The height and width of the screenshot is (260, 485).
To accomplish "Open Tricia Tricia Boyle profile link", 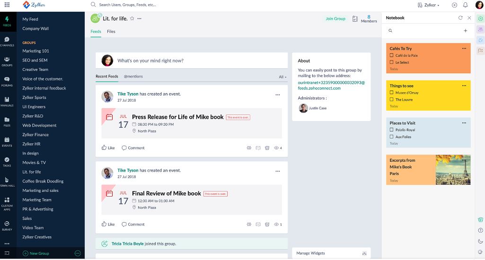I will [128, 243].
